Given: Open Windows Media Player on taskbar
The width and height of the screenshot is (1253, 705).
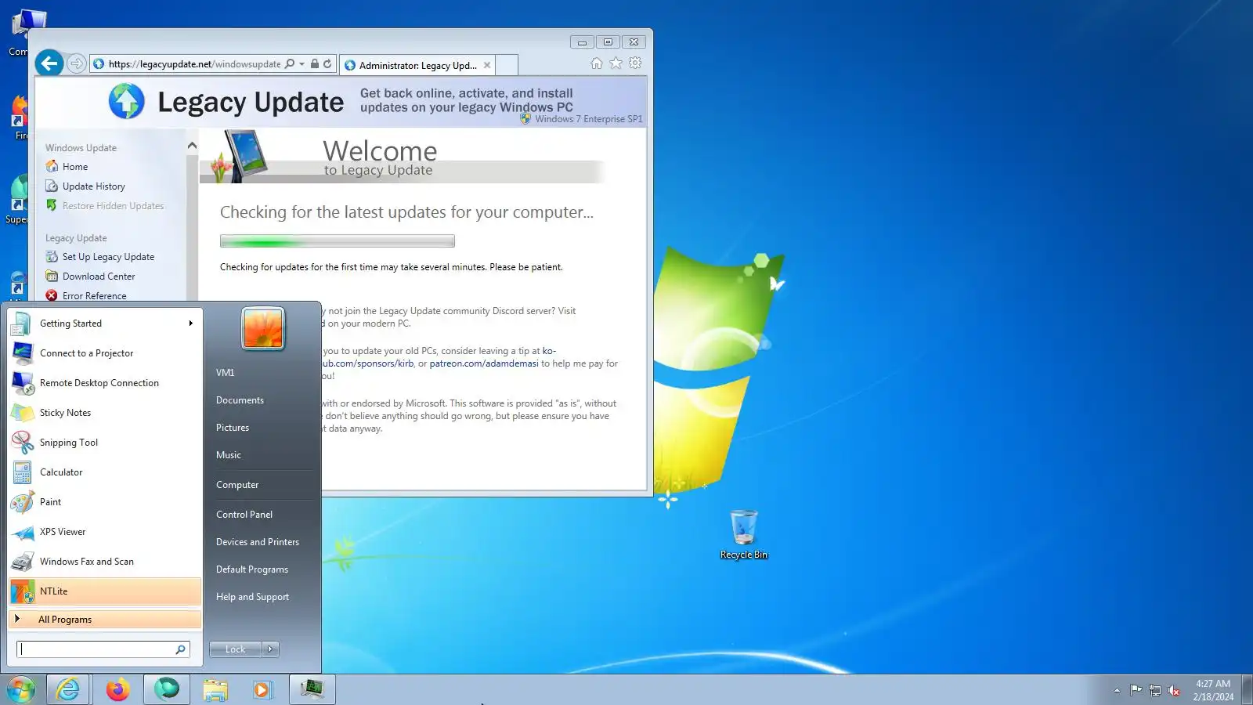Looking at the screenshot, I should [262, 690].
